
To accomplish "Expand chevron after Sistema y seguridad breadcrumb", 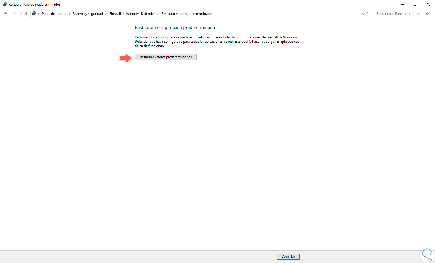I will (106, 14).
